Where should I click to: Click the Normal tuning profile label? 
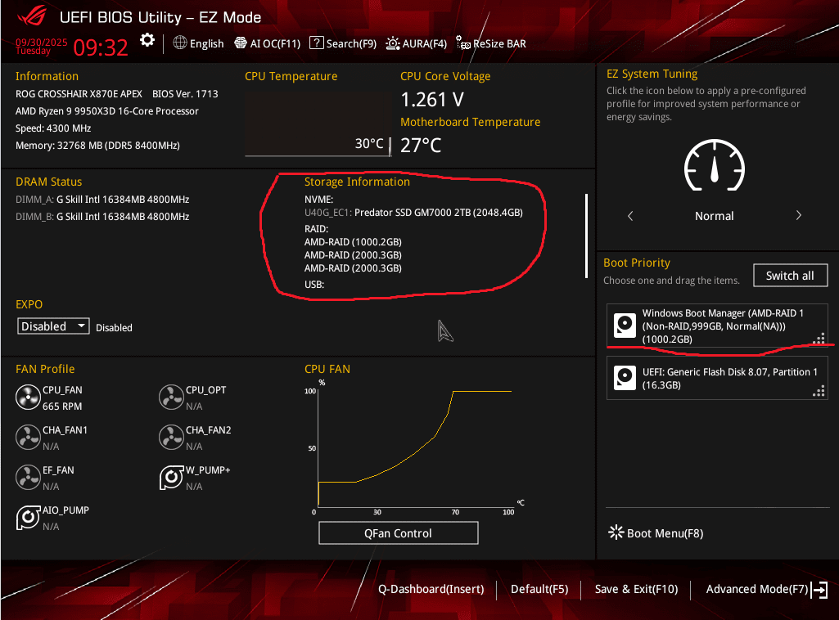pyautogui.click(x=715, y=216)
